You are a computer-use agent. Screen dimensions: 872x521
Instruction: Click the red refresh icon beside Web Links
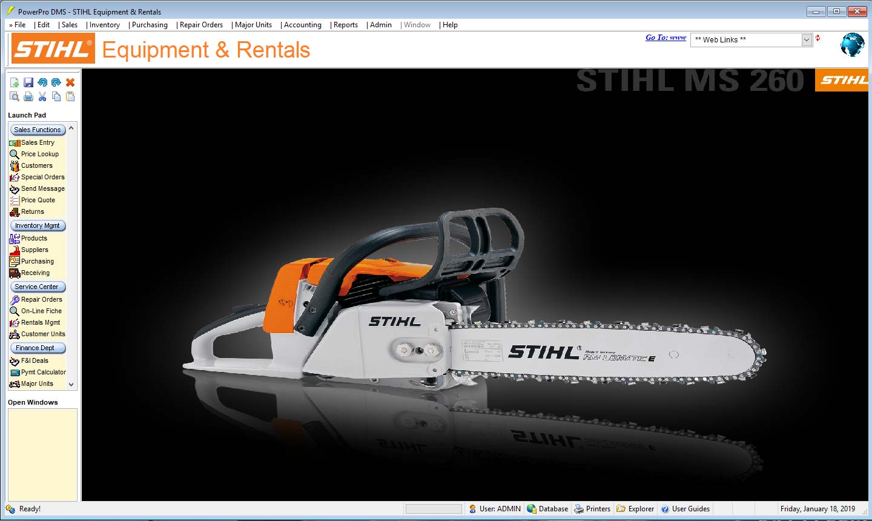817,38
